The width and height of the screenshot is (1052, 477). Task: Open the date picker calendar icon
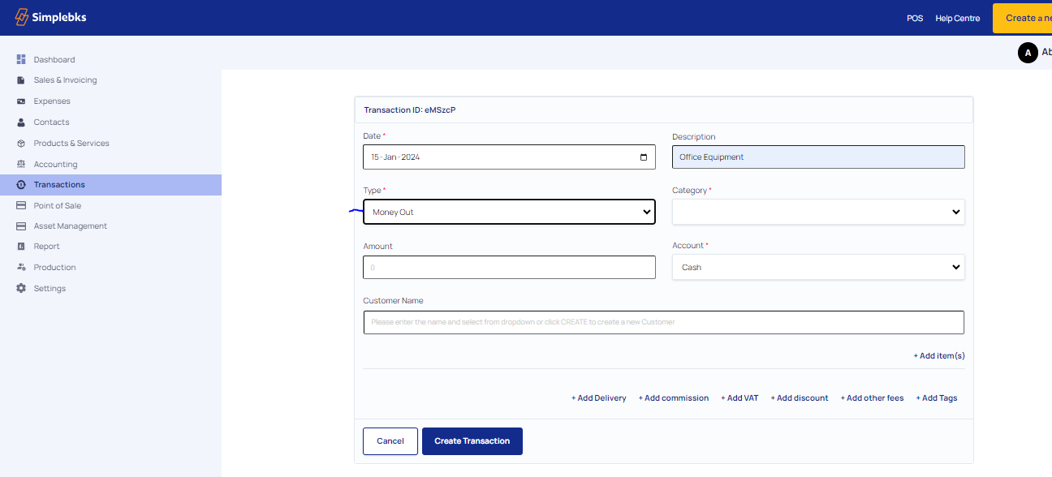tap(644, 157)
